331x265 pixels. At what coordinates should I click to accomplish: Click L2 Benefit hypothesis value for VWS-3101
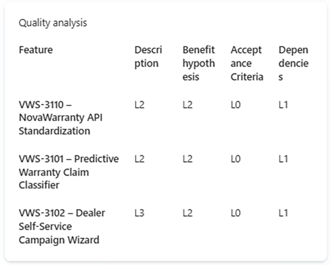tap(188, 159)
